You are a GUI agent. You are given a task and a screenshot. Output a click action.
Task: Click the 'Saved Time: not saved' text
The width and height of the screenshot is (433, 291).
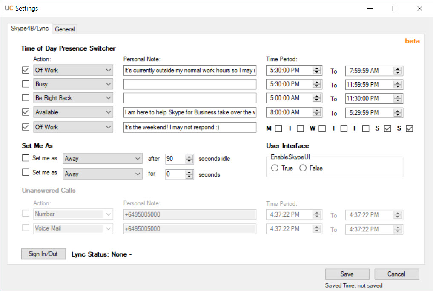point(354,285)
